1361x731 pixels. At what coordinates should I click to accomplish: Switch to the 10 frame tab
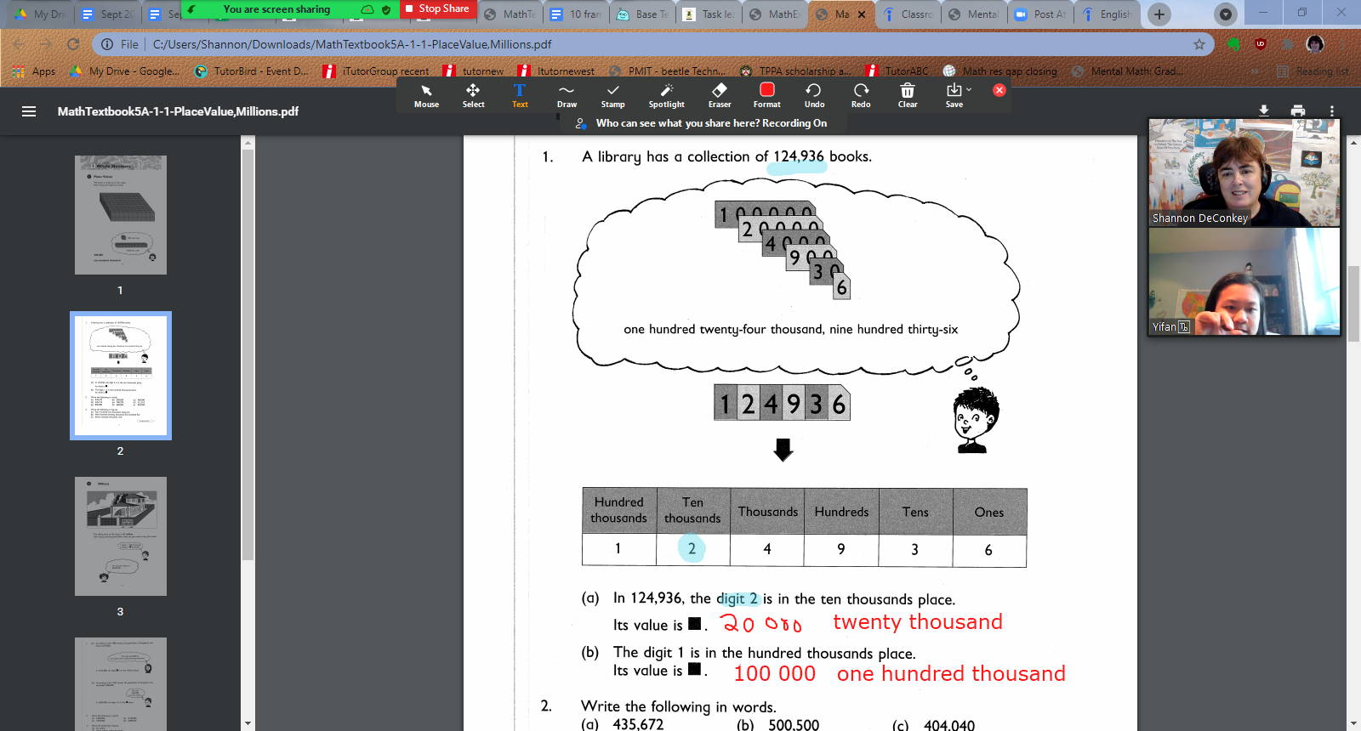pyautogui.click(x=577, y=14)
